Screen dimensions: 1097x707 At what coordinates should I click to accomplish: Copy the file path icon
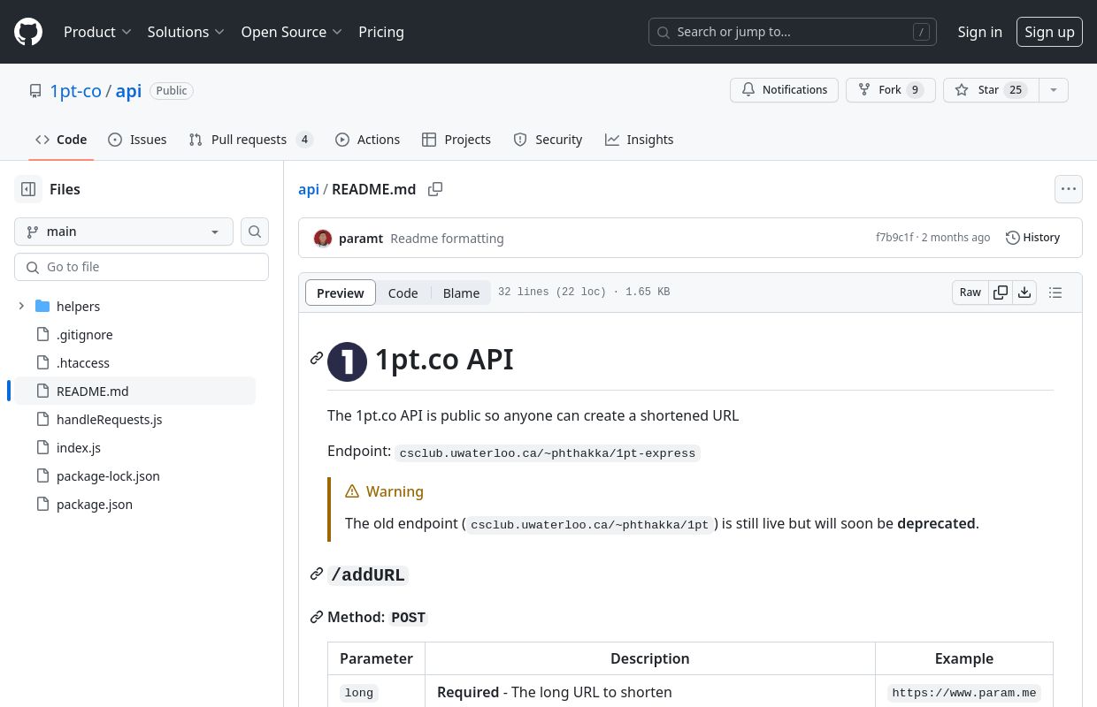pos(435,189)
